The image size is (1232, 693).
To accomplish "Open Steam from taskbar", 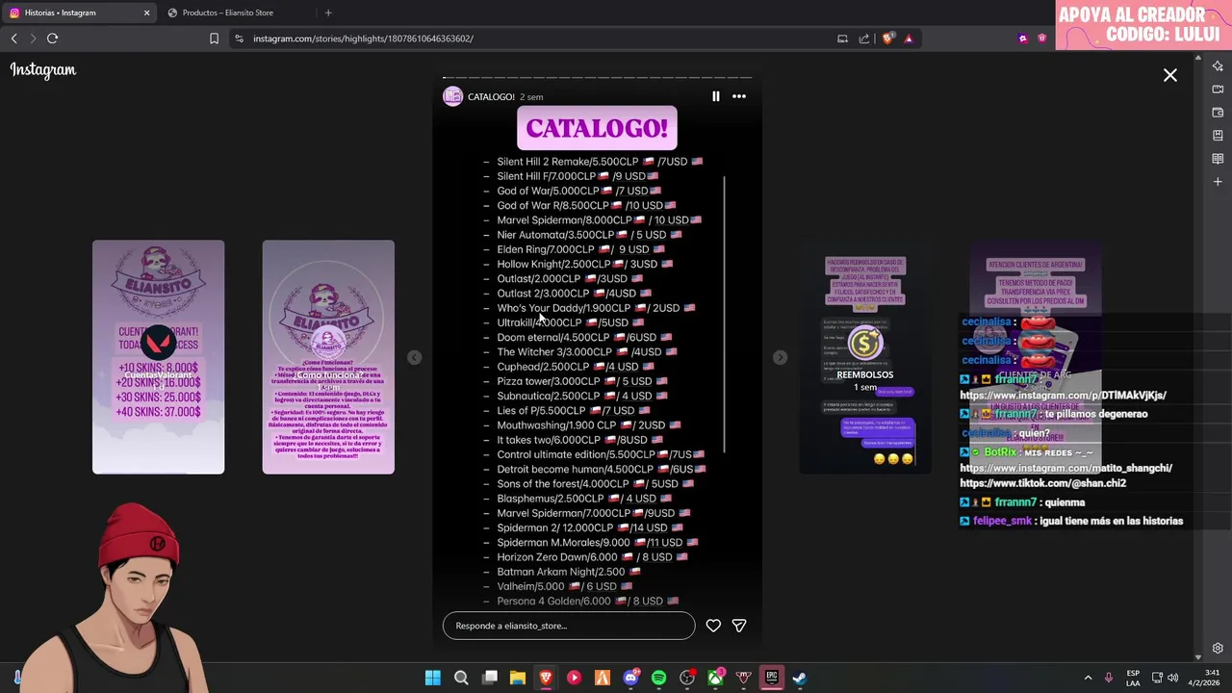I will (x=799, y=678).
